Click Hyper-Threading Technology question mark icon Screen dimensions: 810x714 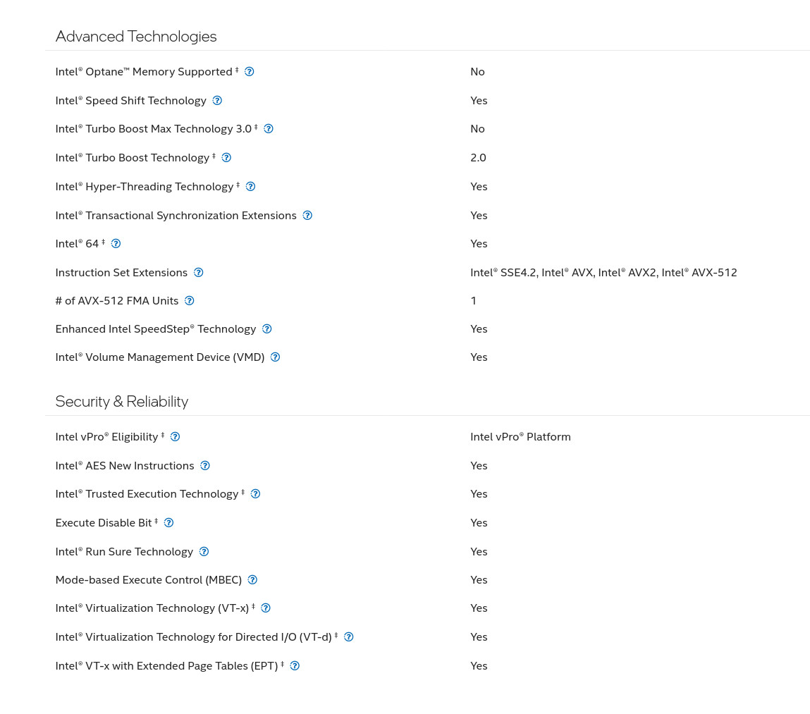[250, 187]
